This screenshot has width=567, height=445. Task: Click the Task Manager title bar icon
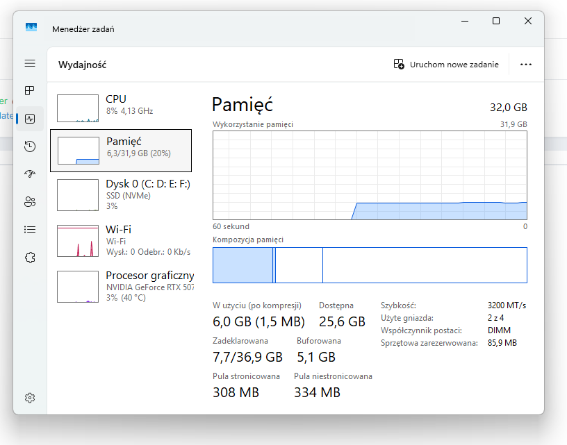pyautogui.click(x=31, y=28)
